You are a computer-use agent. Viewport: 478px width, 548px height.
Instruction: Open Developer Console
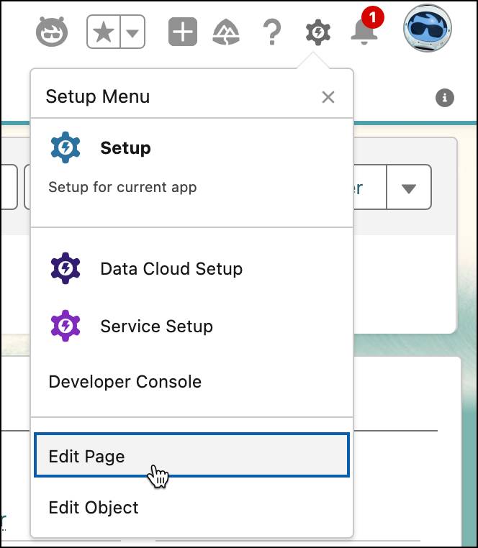(191, 382)
